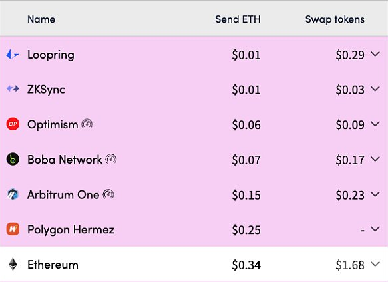Expand the Loopring row chevron

click(375, 54)
